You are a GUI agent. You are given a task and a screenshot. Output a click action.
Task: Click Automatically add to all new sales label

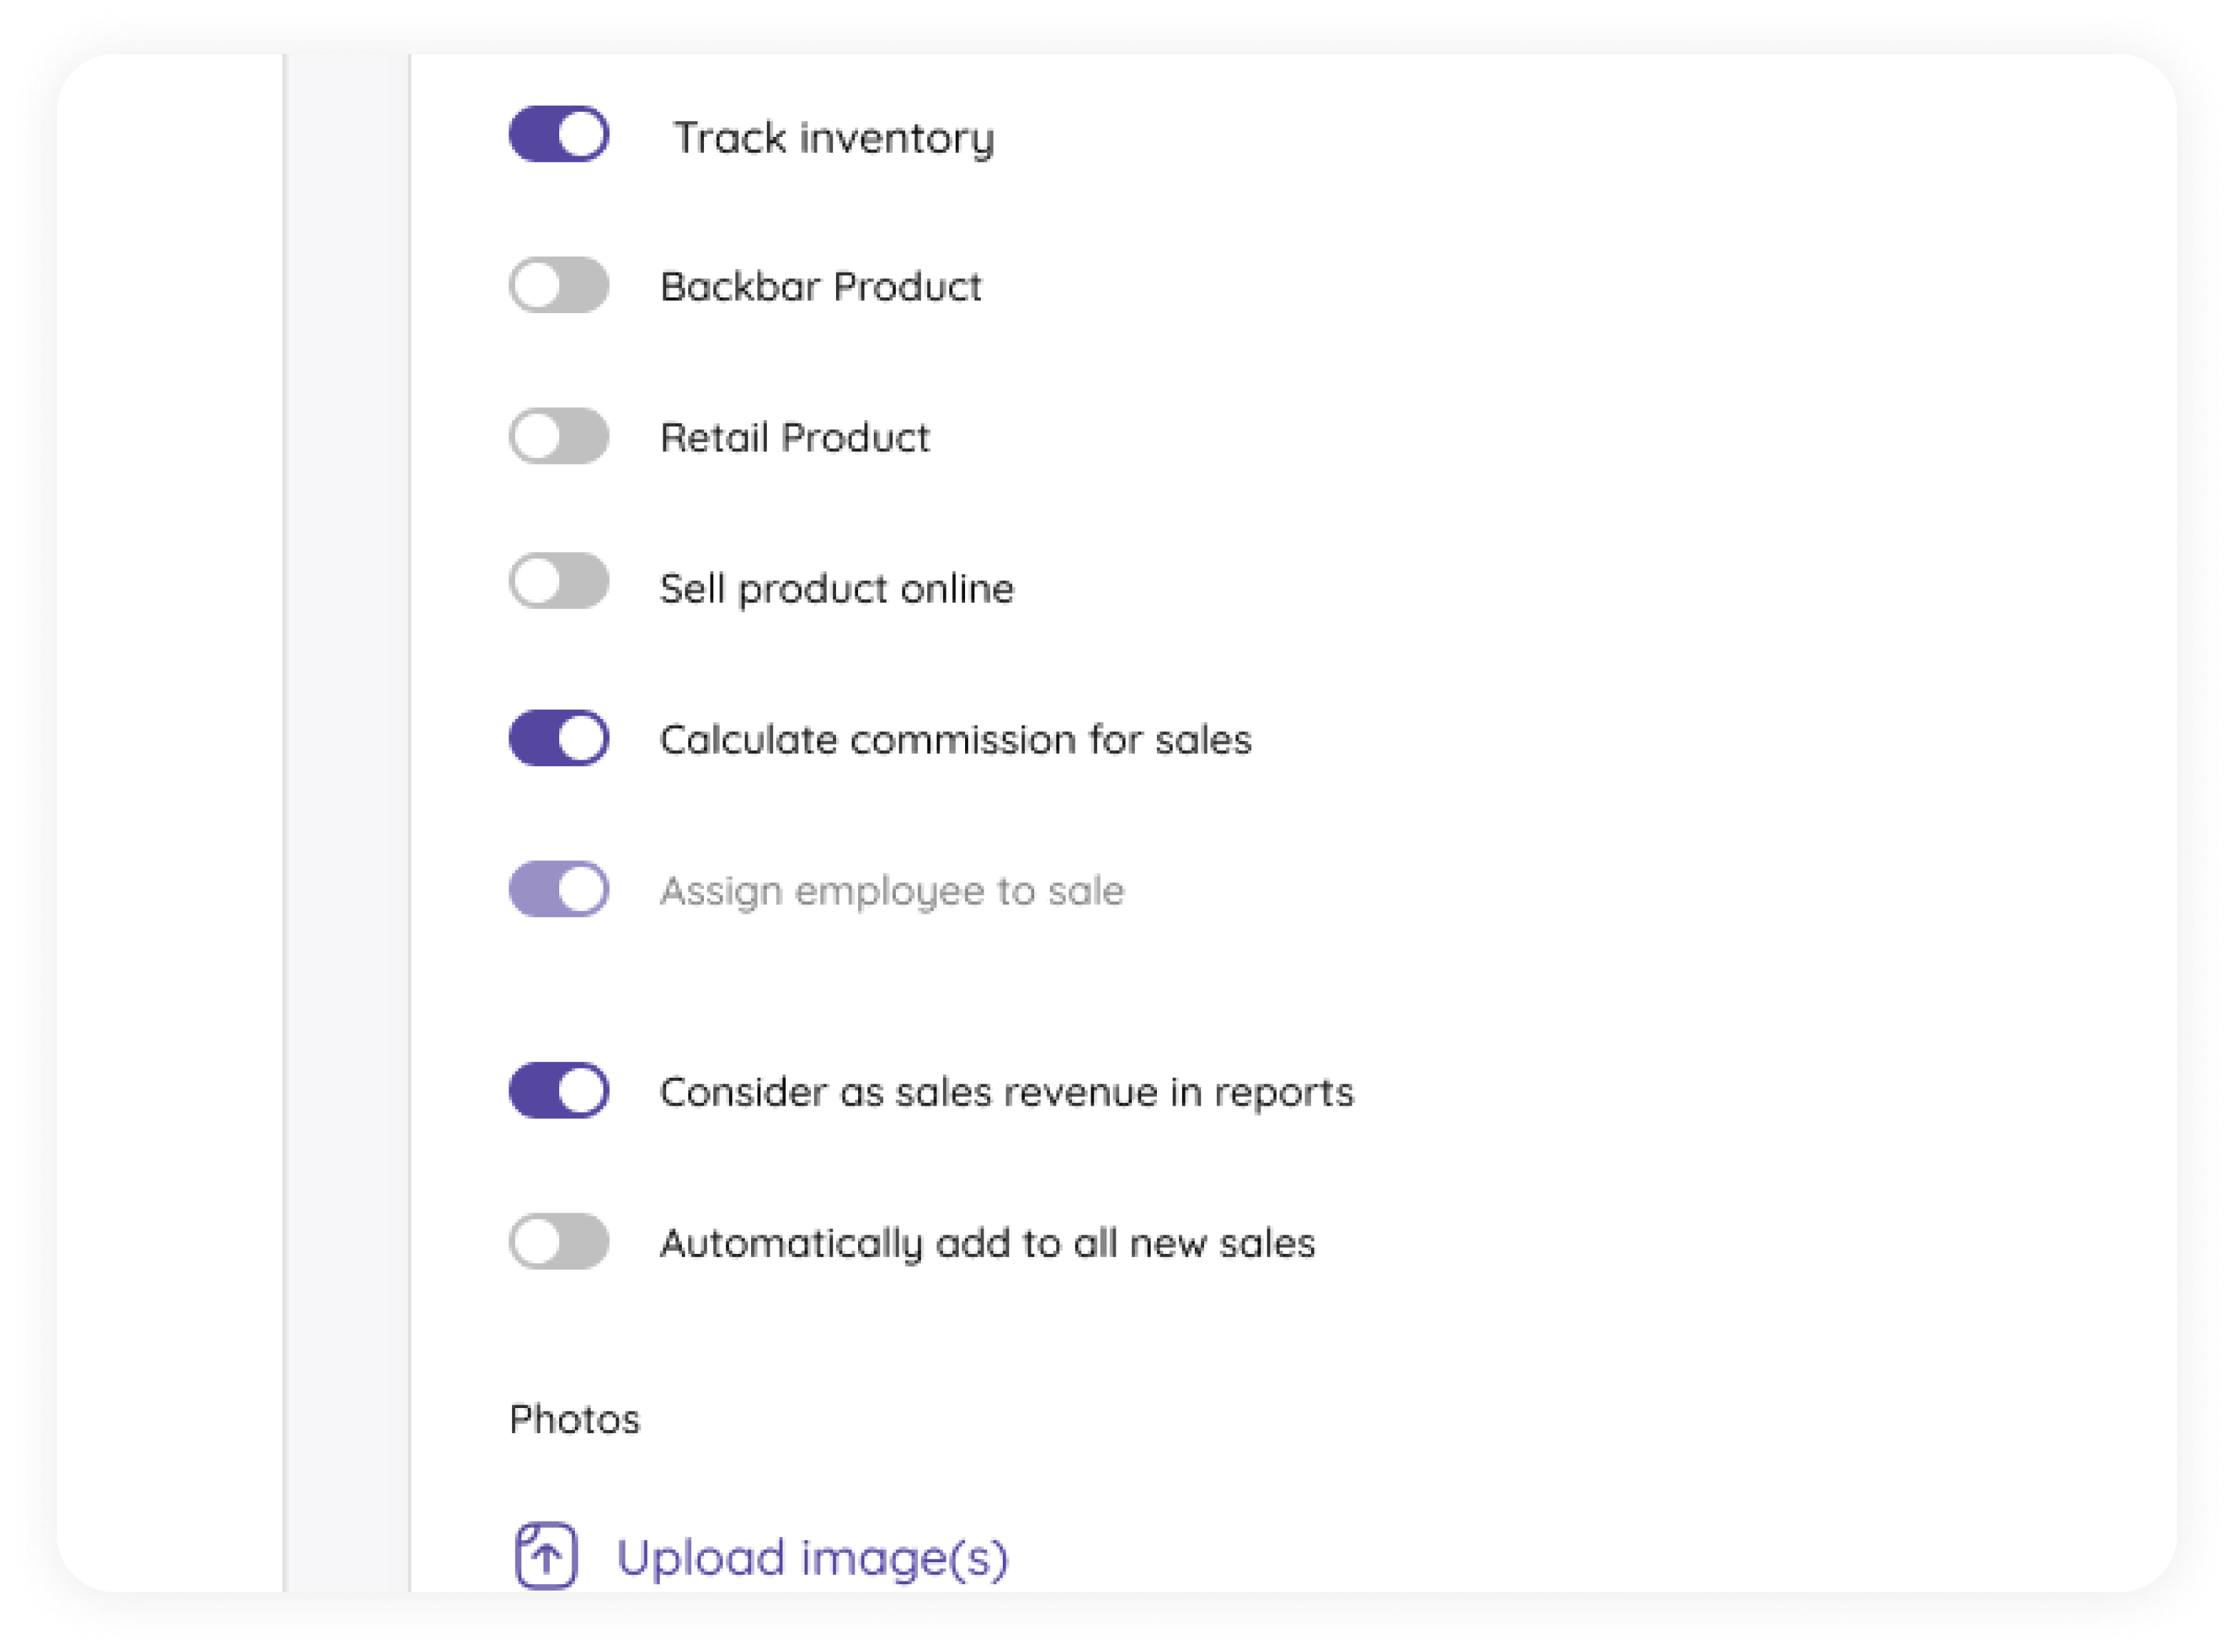pos(988,1243)
